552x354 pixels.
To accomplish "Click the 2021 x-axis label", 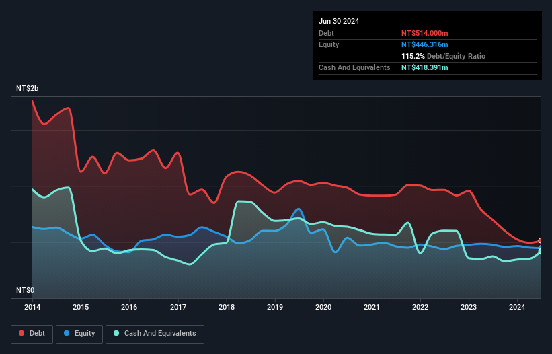I will [x=372, y=307].
